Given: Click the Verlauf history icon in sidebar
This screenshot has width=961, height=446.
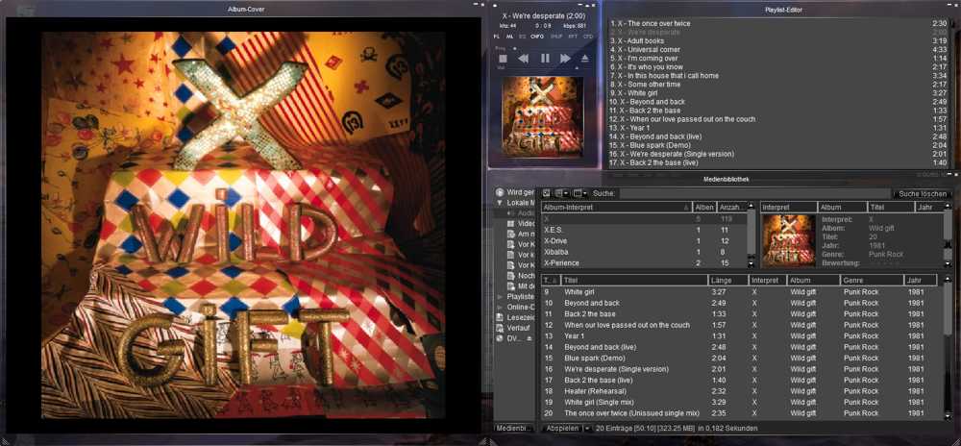Looking at the screenshot, I should pos(500,327).
